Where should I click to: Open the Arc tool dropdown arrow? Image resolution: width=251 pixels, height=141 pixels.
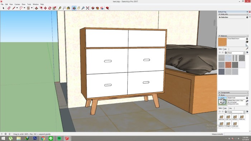(x=24, y=8)
